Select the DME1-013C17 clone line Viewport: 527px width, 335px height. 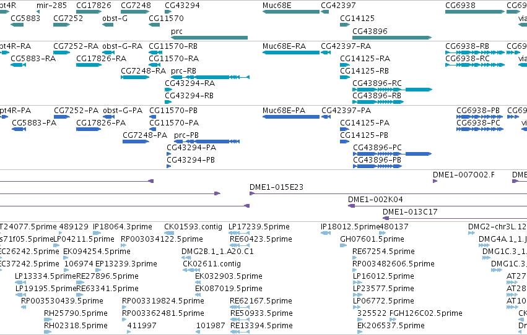pos(455,218)
